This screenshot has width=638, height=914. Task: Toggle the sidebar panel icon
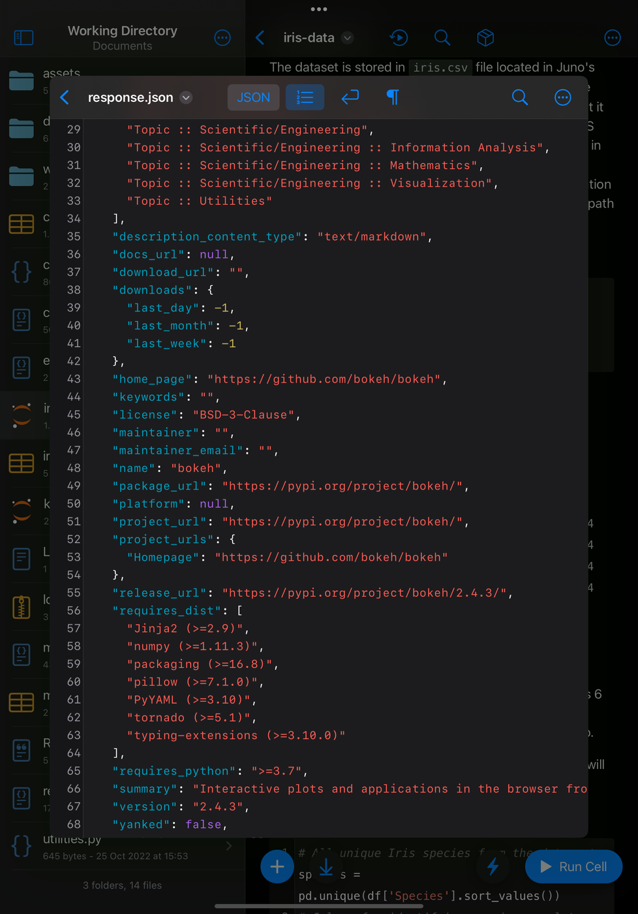point(23,38)
